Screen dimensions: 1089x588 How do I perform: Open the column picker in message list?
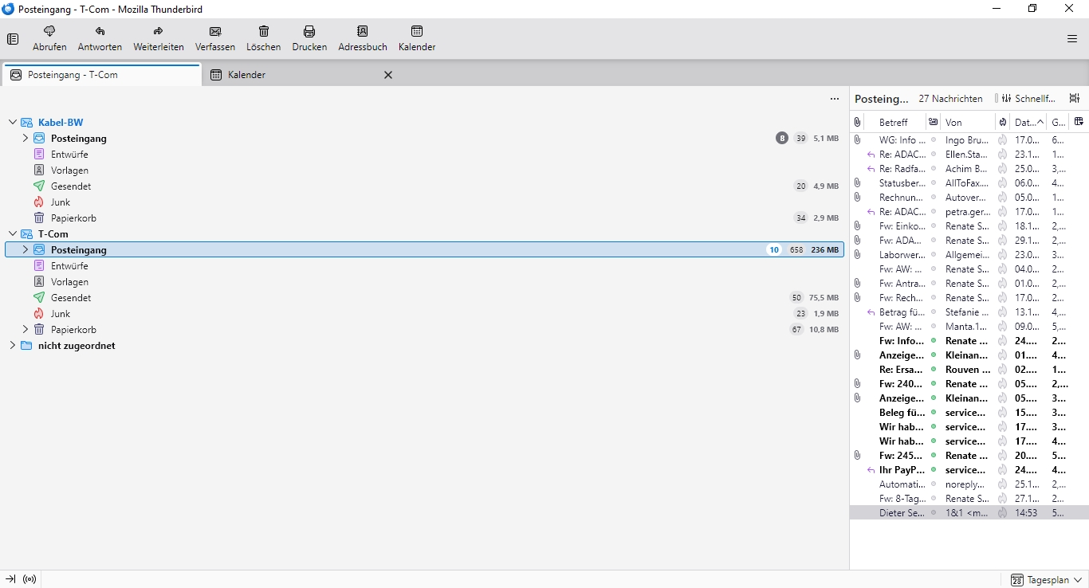[x=1079, y=122]
